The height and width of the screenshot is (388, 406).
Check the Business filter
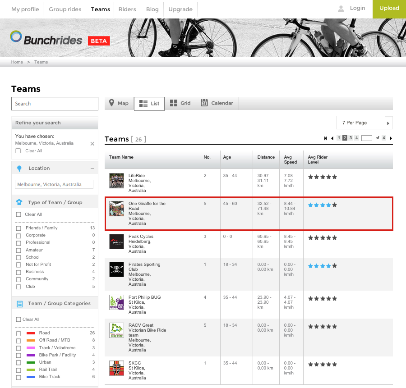[18, 272]
